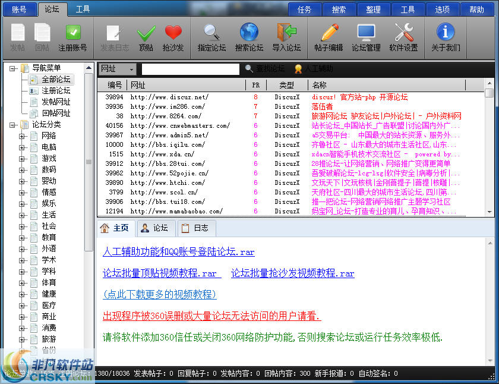Viewport: 499px width, 384px height.
Task: Open the 任务 menu
Action: pos(304,10)
